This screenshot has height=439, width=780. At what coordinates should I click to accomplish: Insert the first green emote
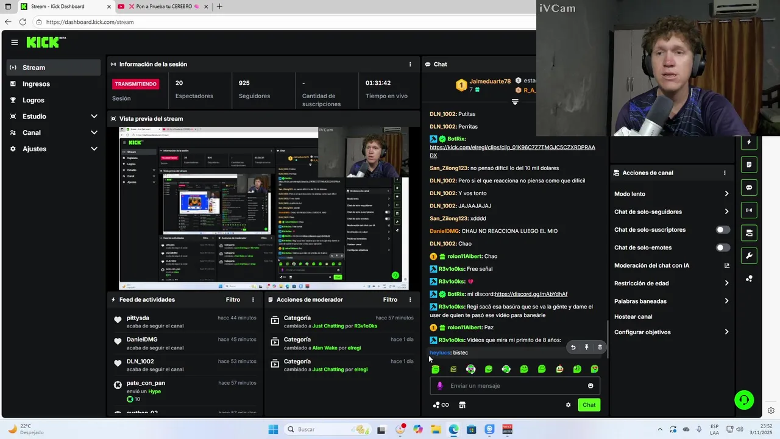pyautogui.click(x=435, y=369)
